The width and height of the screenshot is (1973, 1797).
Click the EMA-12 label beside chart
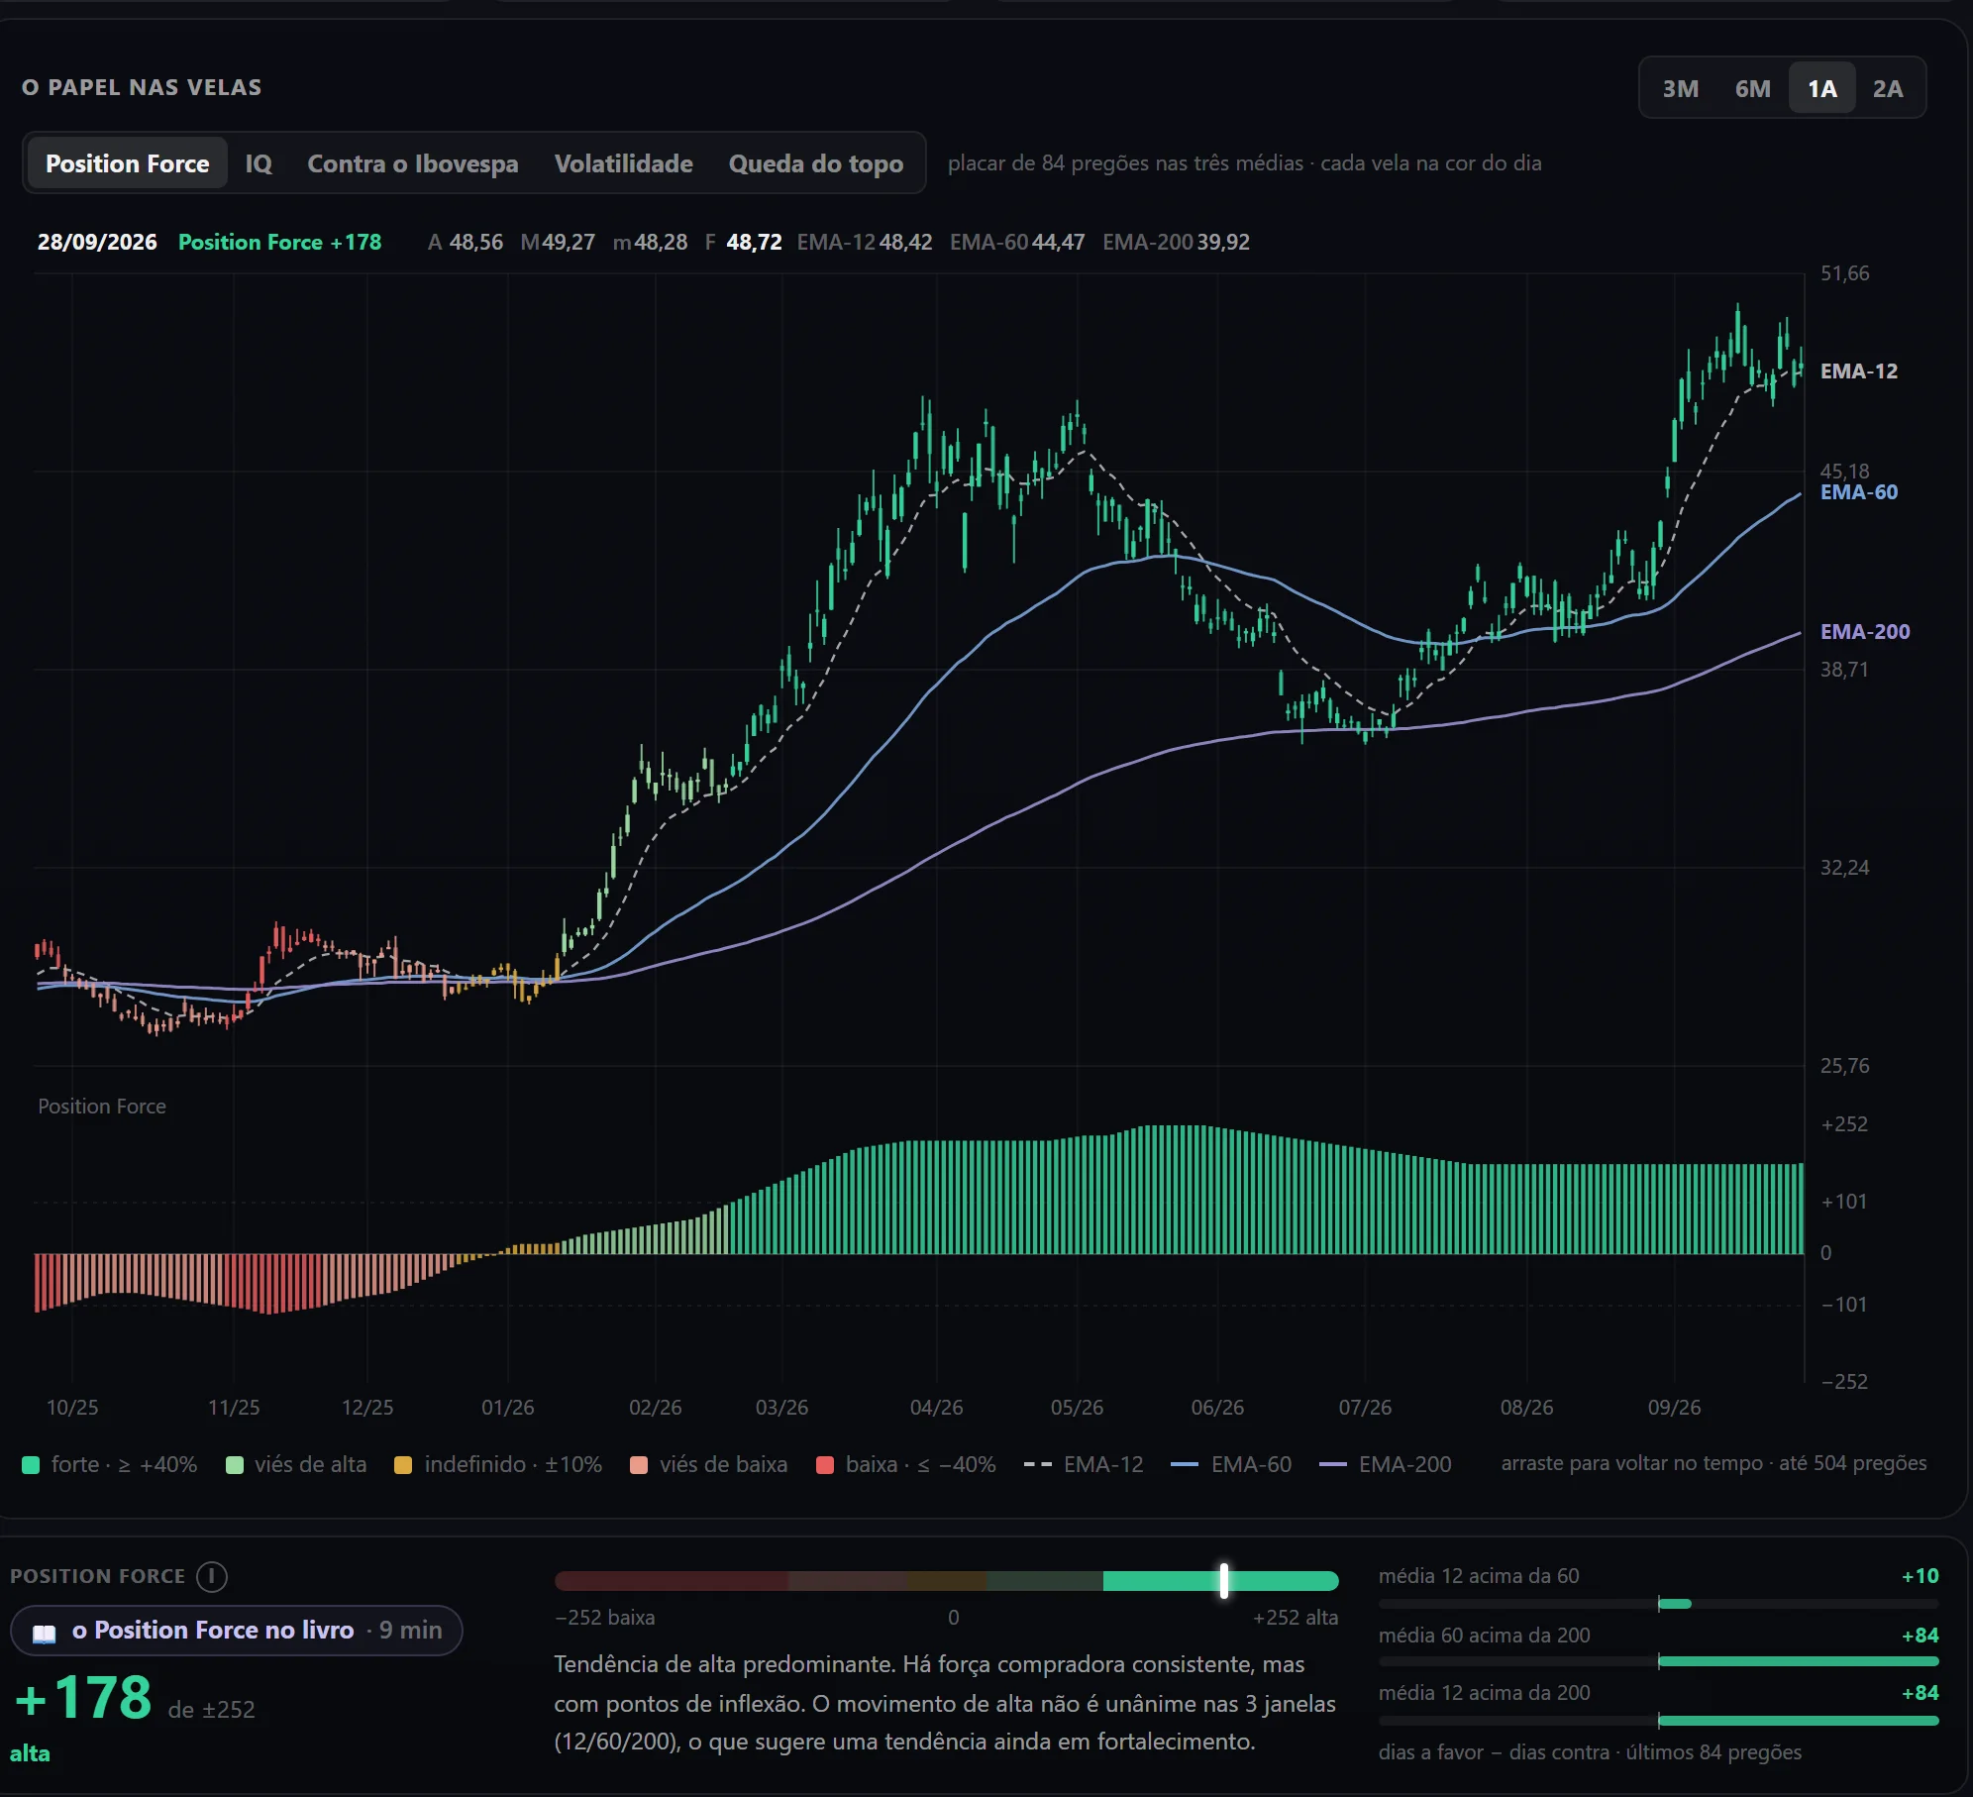click(x=1859, y=371)
